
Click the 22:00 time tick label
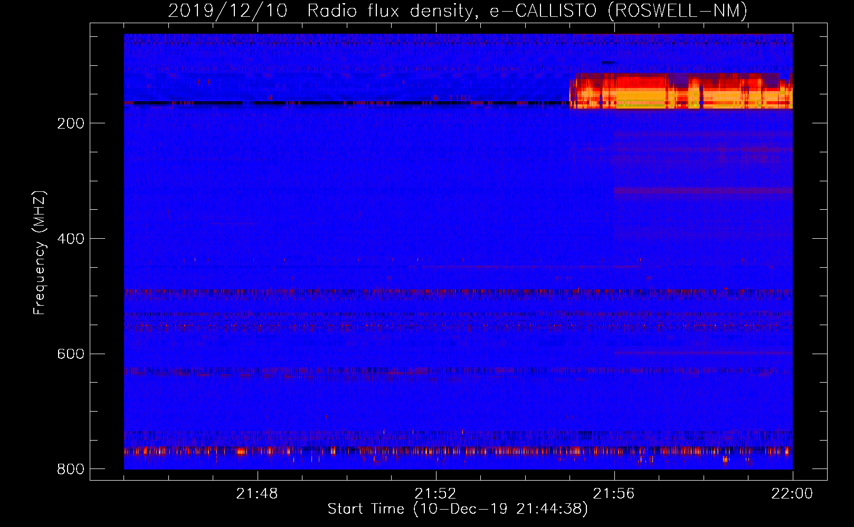(x=792, y=494)
